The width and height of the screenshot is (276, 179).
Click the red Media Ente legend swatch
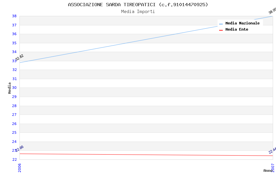pyautogui.click(x=221, y=30)
